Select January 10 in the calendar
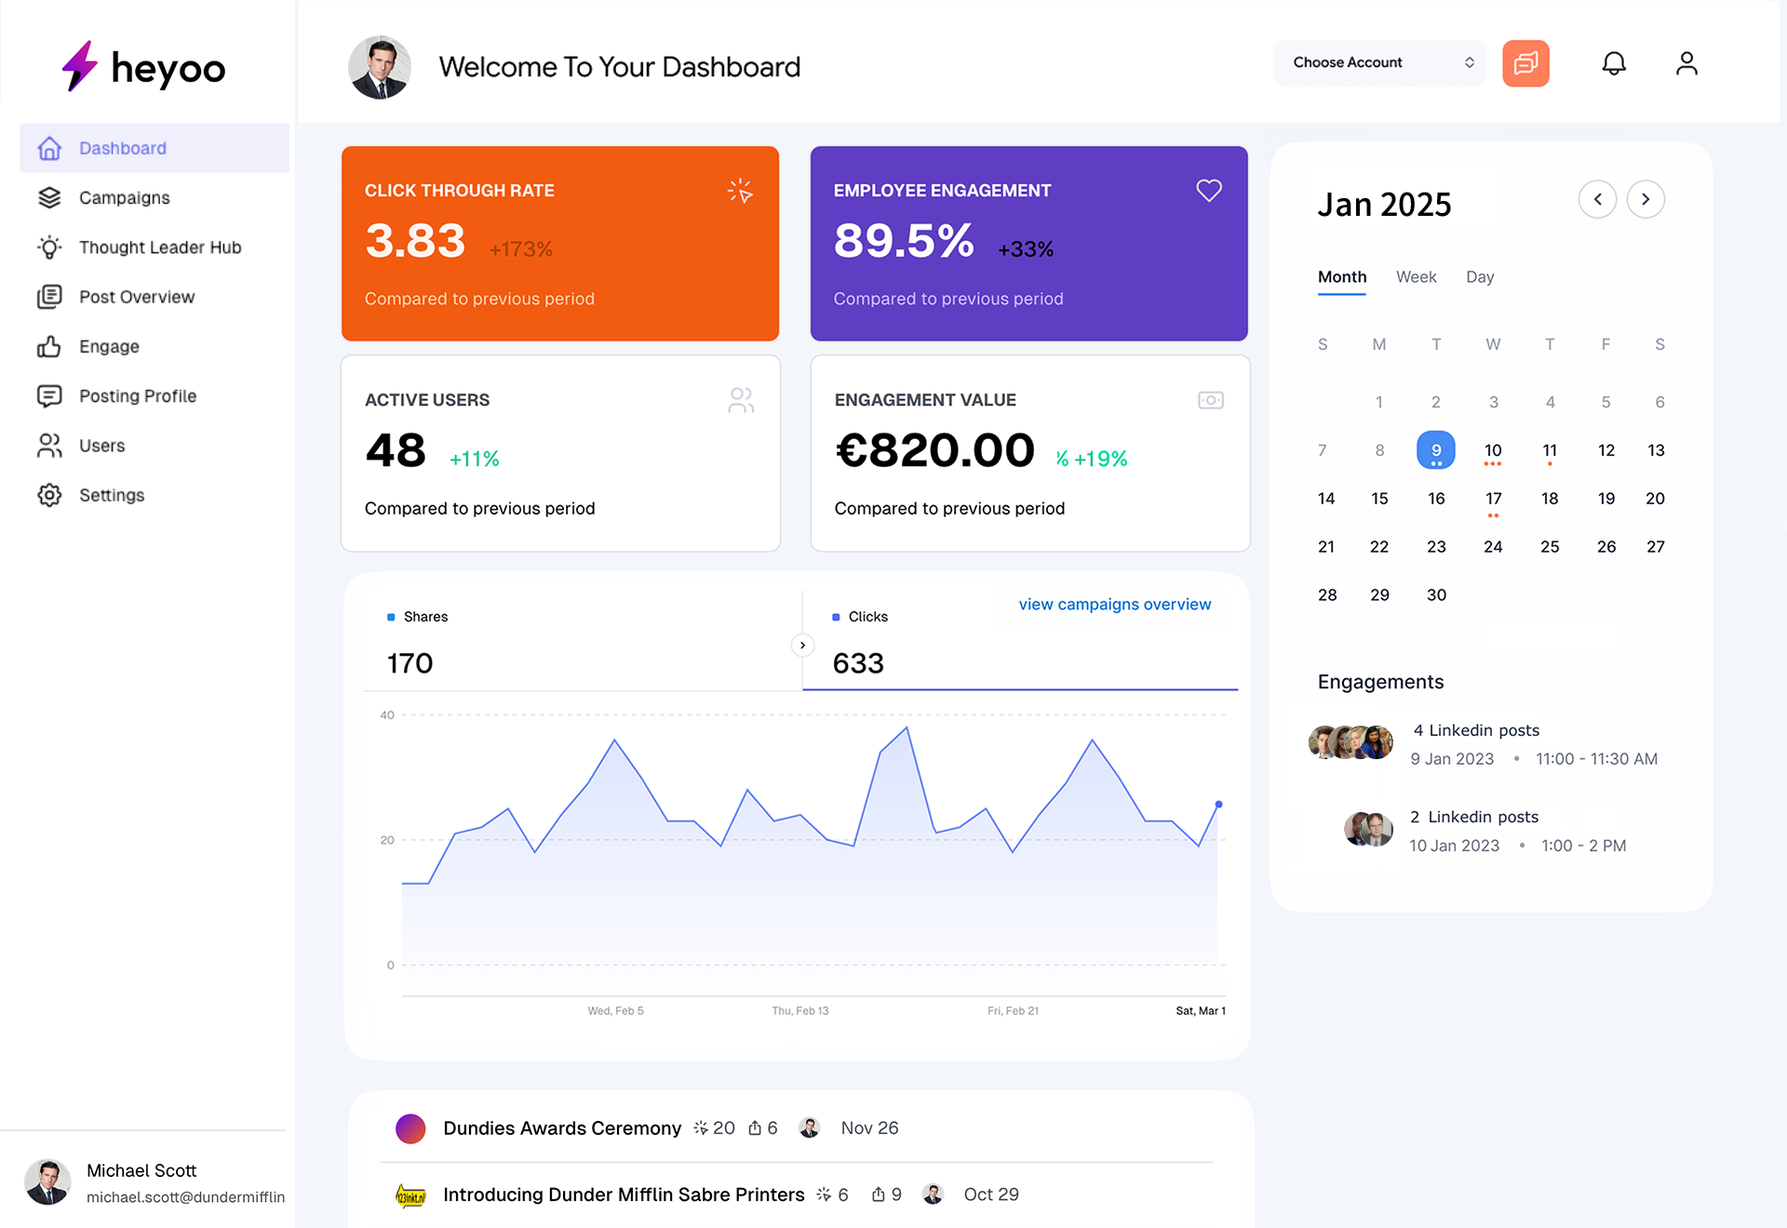The image size is (1787, 1228). pyautogui.click(x=1493, y=450)
